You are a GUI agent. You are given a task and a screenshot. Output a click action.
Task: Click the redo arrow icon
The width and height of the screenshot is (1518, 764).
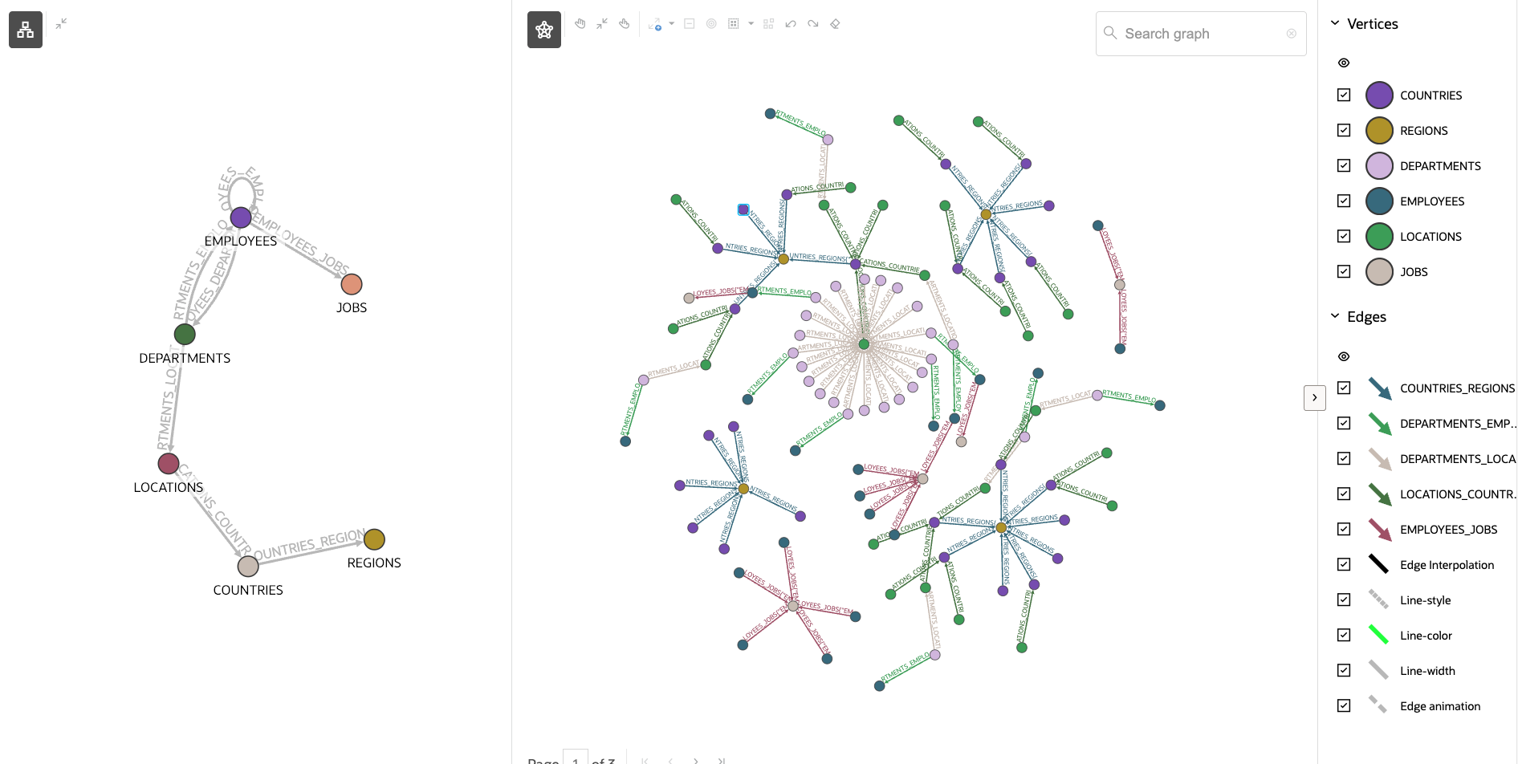point(813,24)
